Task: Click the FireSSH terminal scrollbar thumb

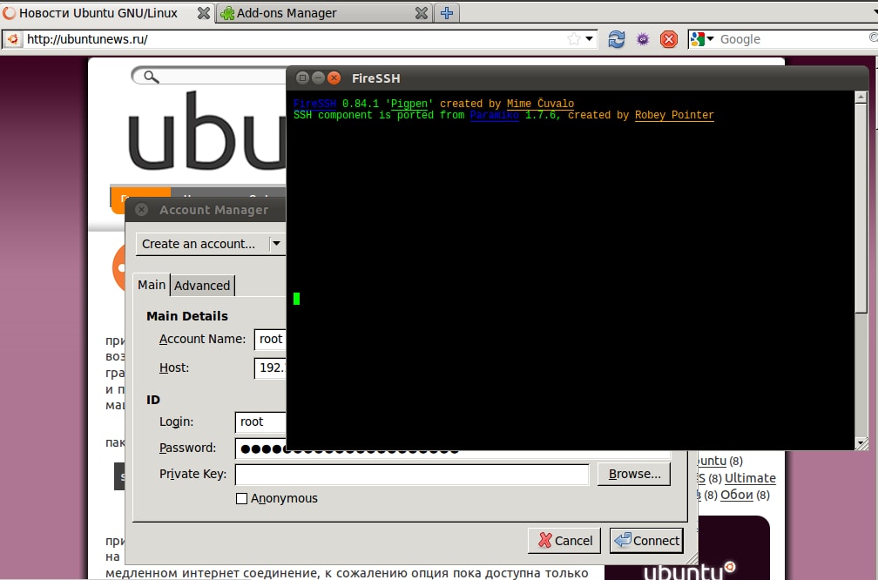Action: (x=861, y=207)
